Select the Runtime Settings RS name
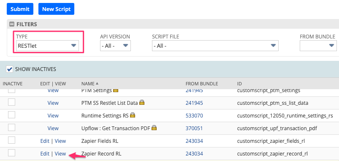 click(x=105, y=116)
